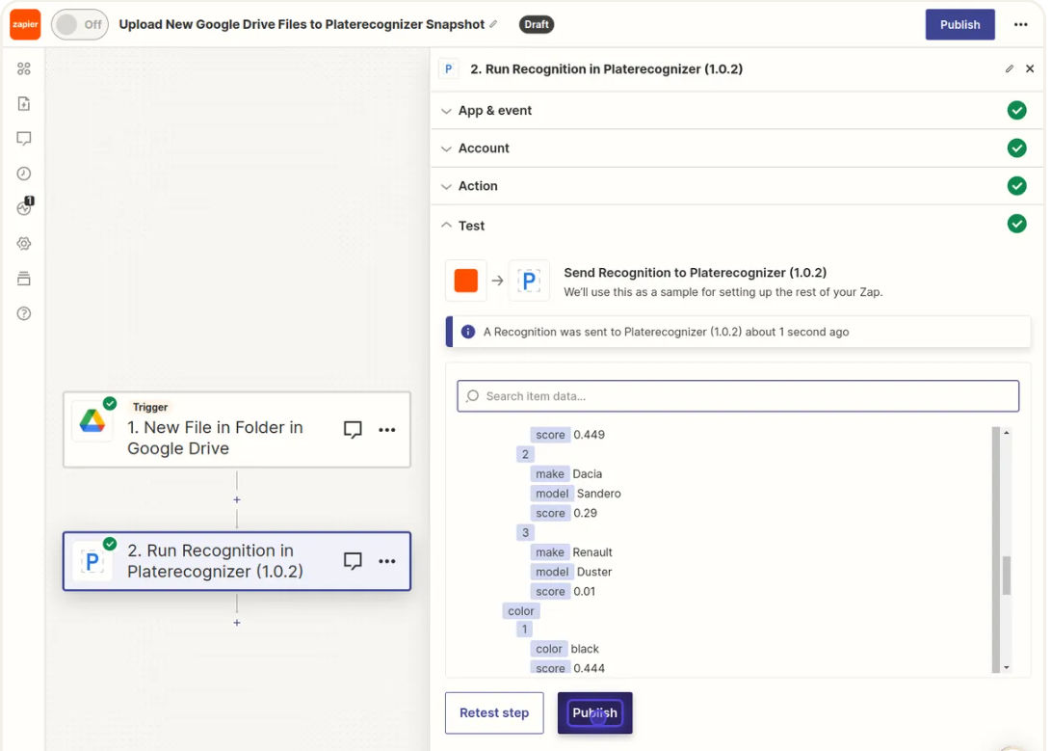Expand the Account section
This screenshot has height=751, width=1051.
[x=484, y=148]
